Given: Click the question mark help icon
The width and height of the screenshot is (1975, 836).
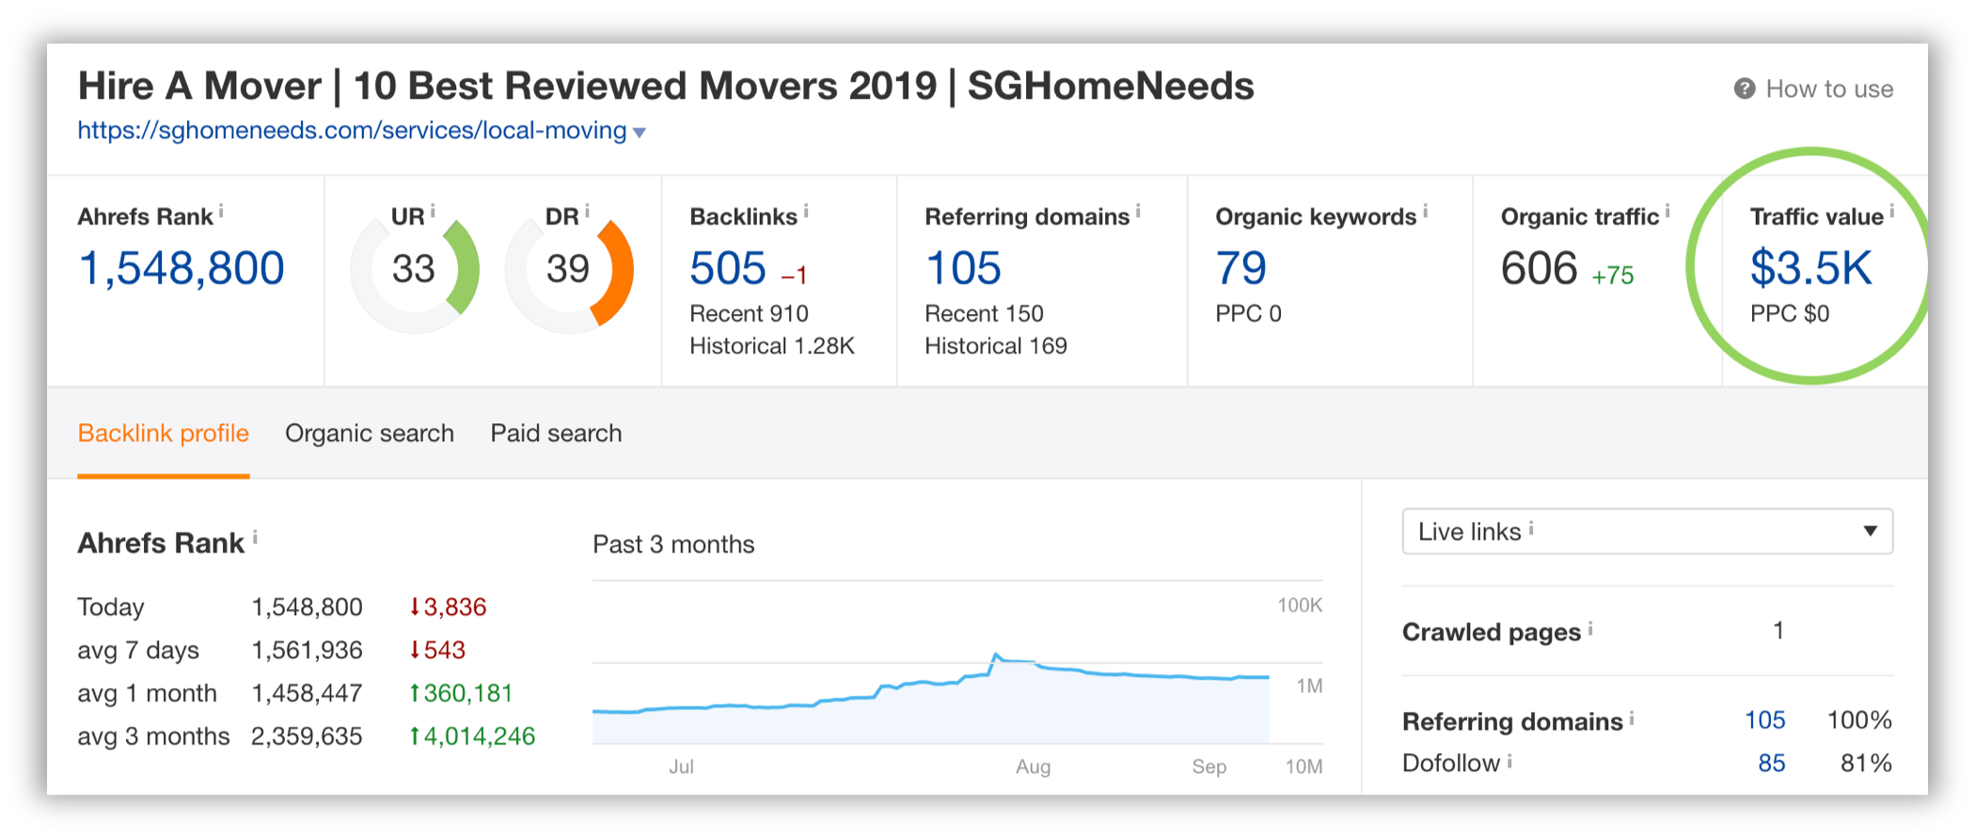Looking at the screenshot, I should coord(1745,88).
